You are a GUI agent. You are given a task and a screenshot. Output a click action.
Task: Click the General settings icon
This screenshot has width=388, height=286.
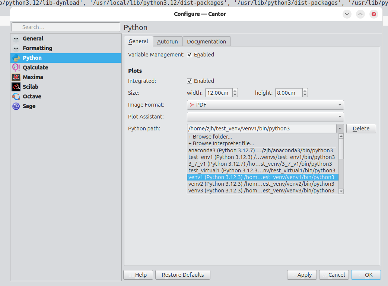[x=16, y=39]
